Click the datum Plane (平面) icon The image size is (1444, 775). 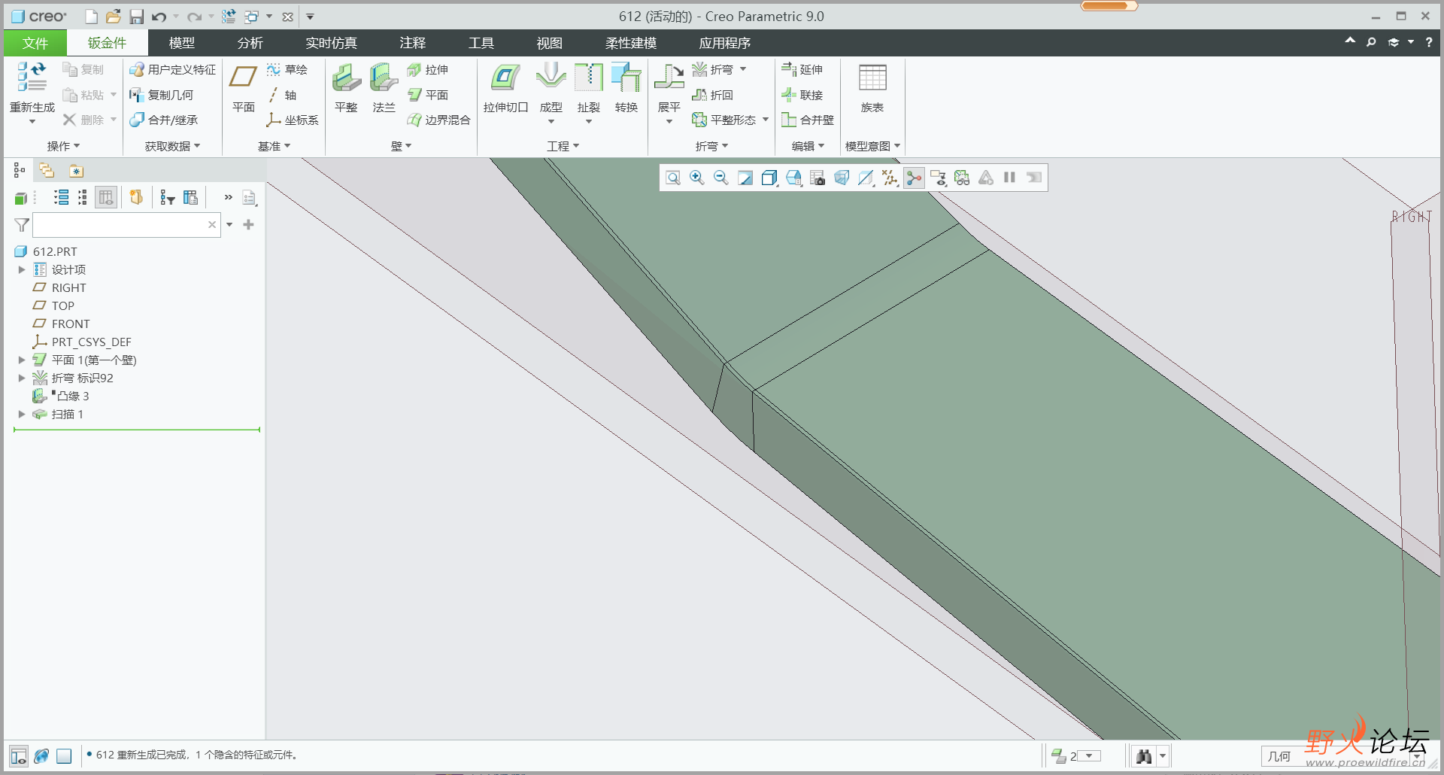(243, 77)
